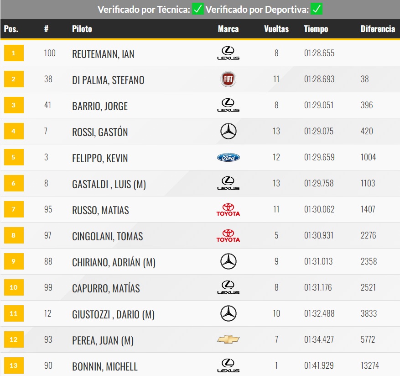
Task: Click yellow position badge number 1
Action: (x=13, y=53)
